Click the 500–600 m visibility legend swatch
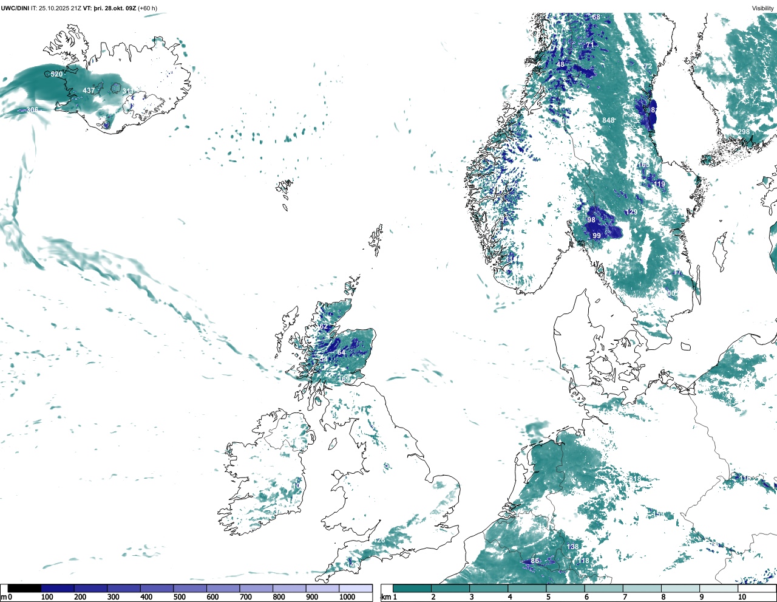 point(190,588)
